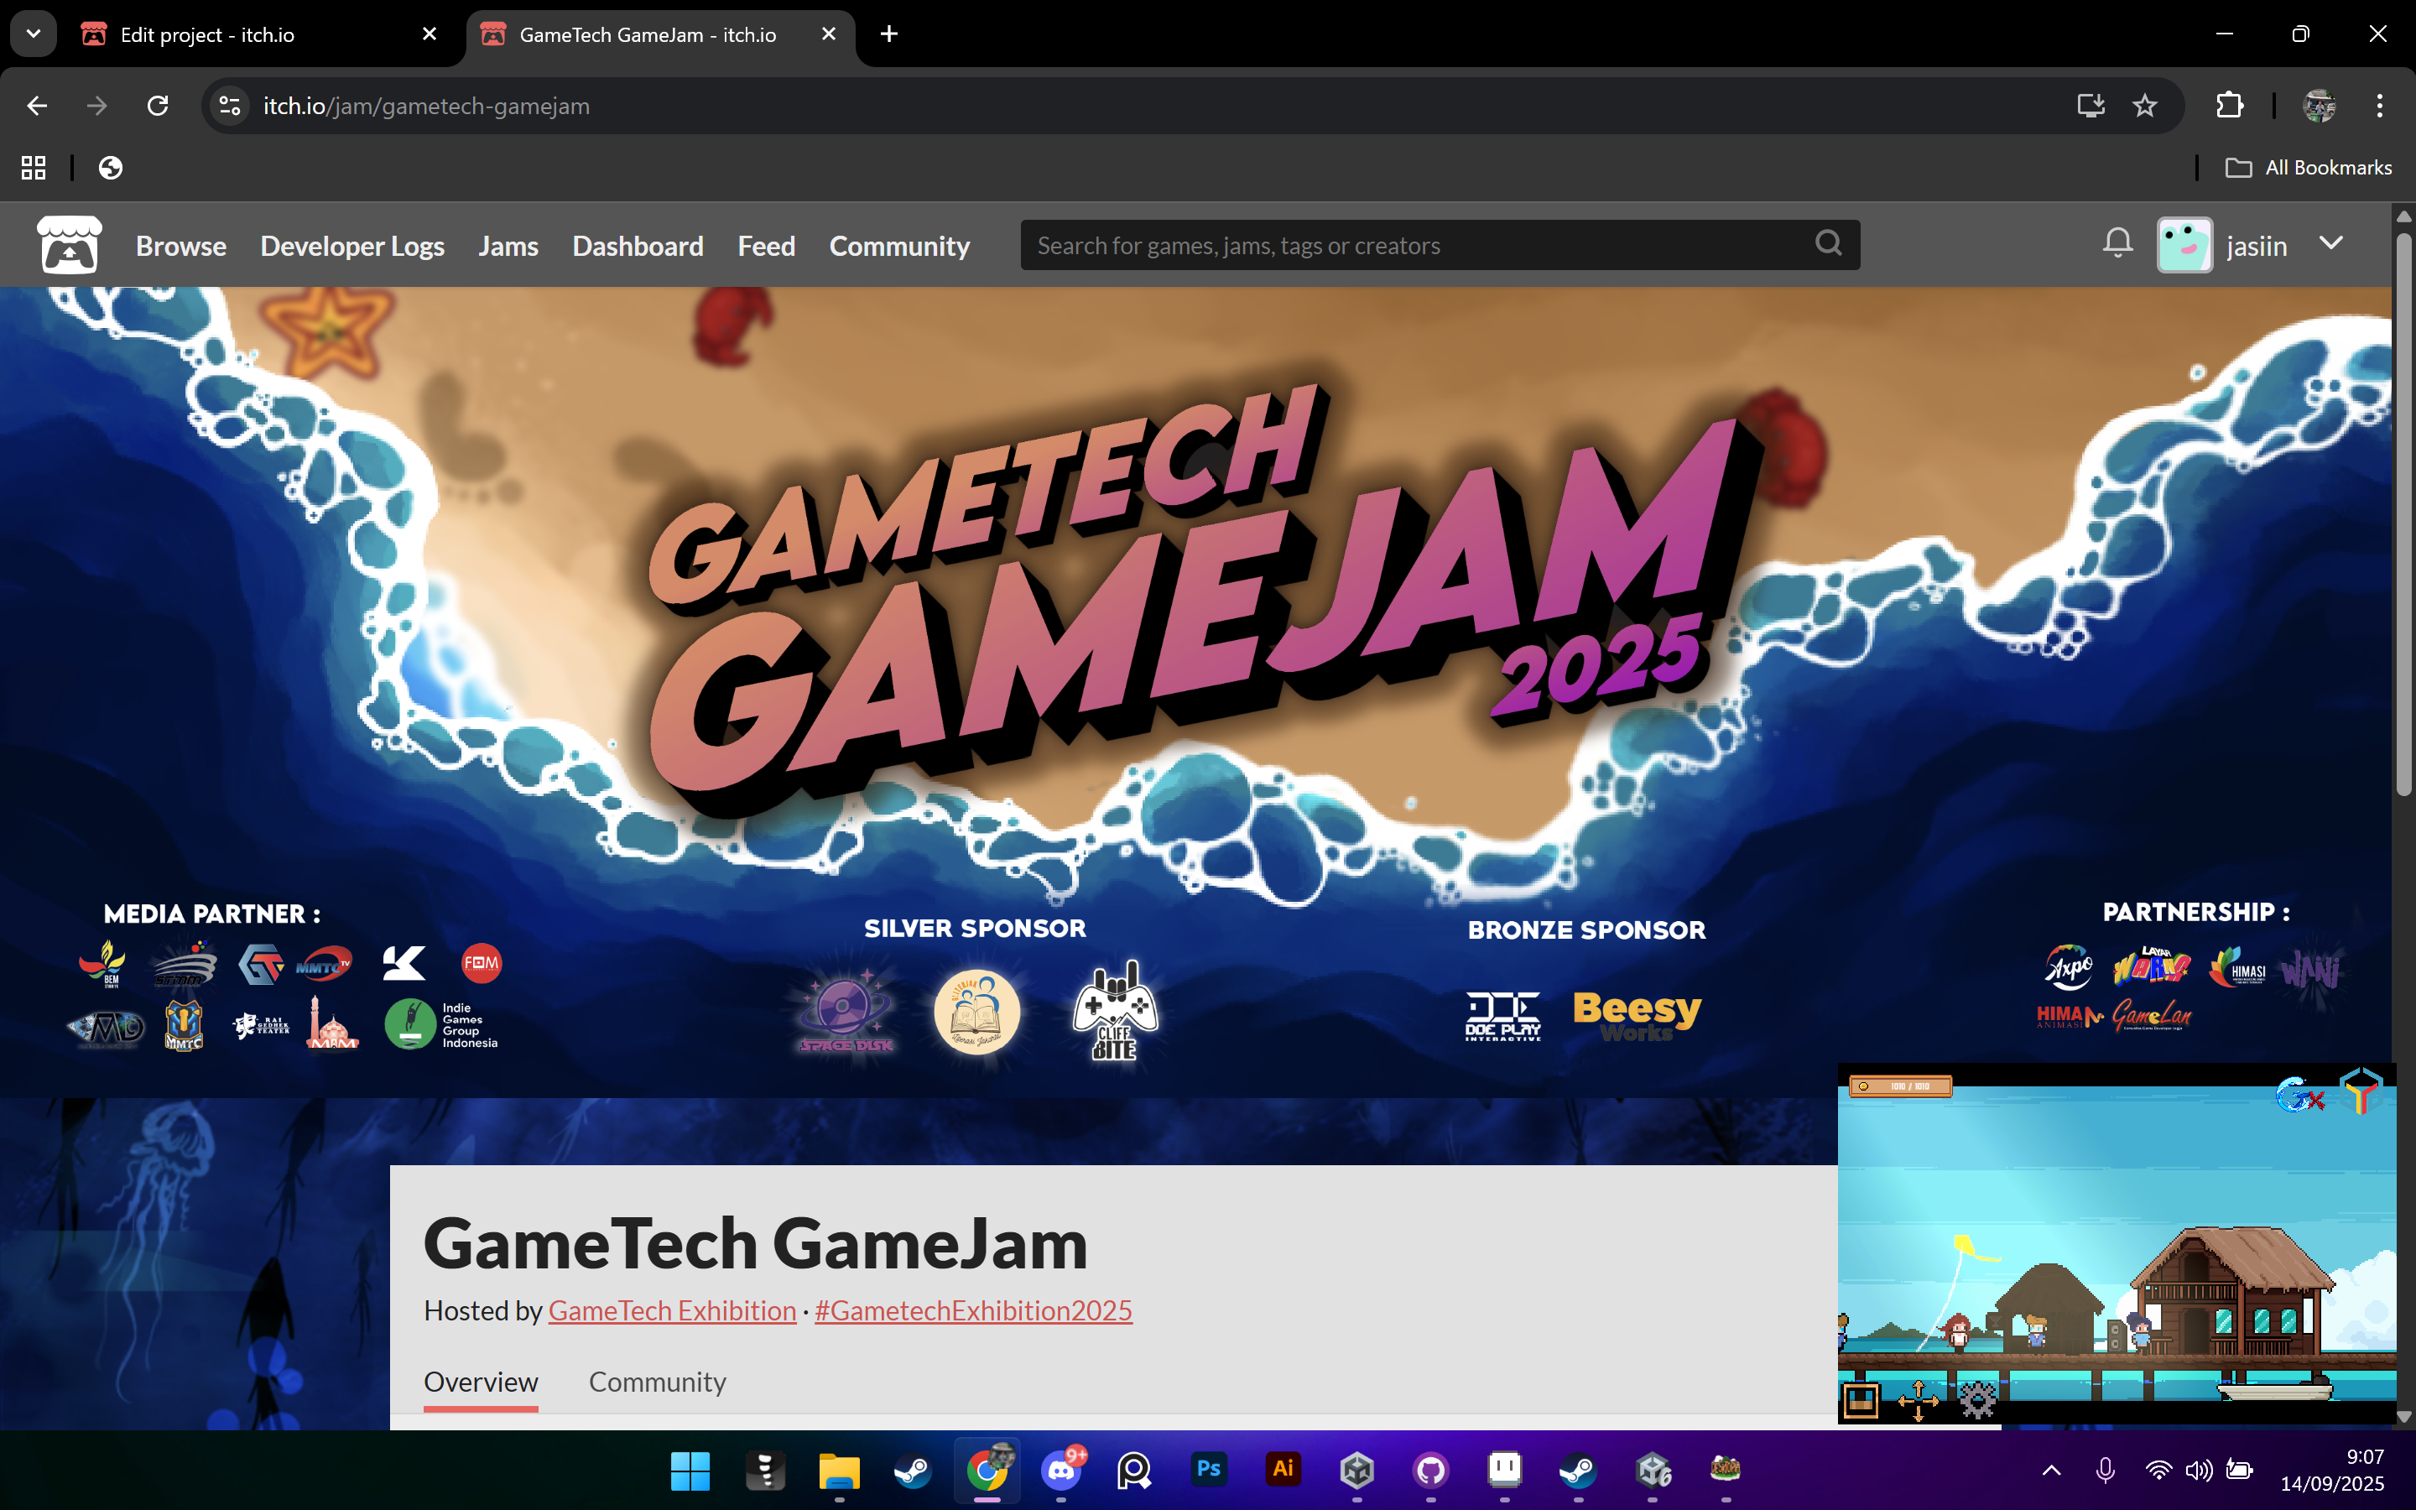This screenshot has height=1510, width=2416.
Task: Click the itch.io logo home icon
Action: (69, 245)
